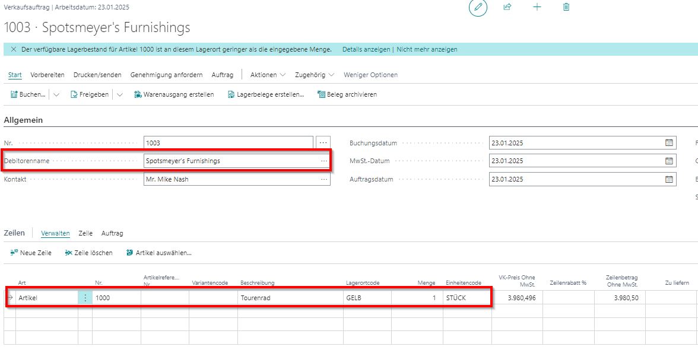This screenshot has width=698, height=353.
Task: Open the lookup dots in the Debitorenname field
Action: [x=324, y=161]
